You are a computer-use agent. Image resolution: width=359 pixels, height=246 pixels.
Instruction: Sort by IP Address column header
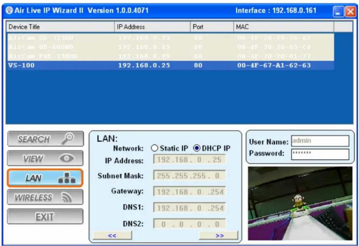pos(152,27)
